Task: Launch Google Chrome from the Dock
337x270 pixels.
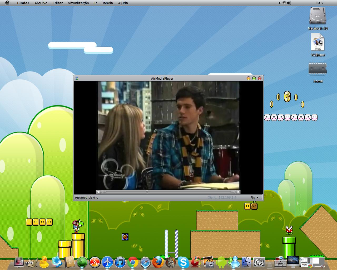Action: (133, 263)
